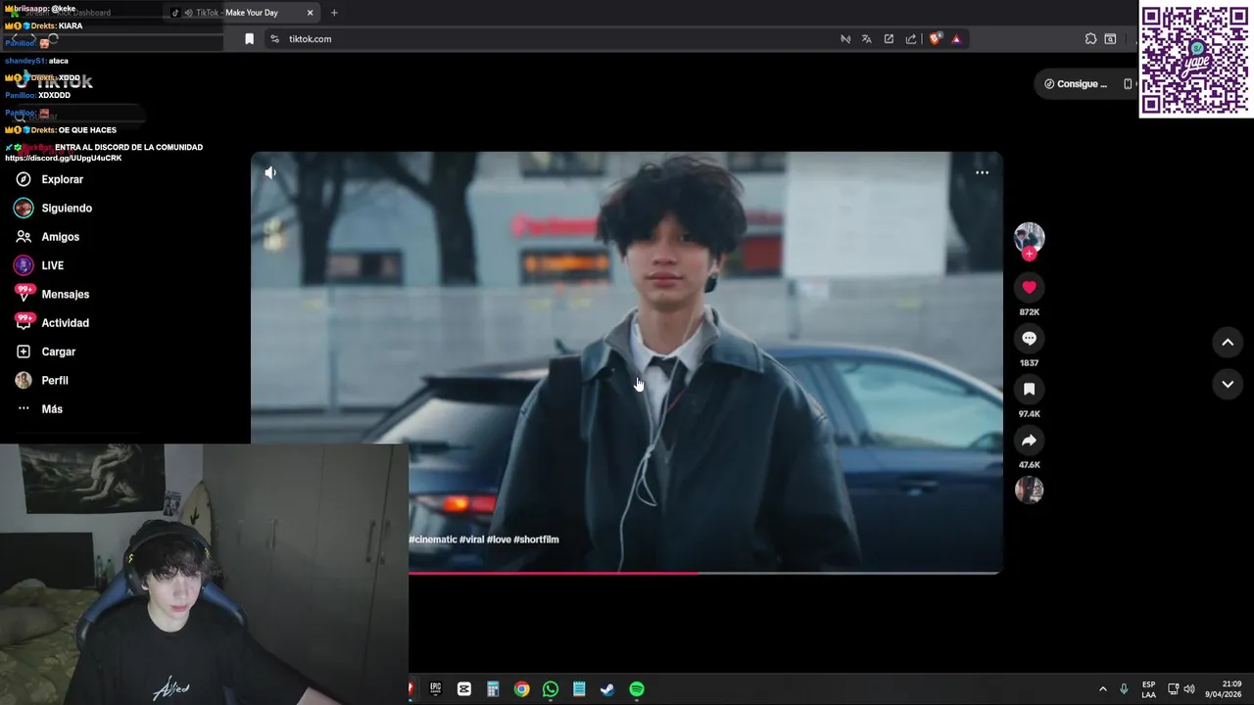The width and height of the screenshot is (1254, 705).
Task: Close the TikTok - Make Your Day tab
Action: 311,13
